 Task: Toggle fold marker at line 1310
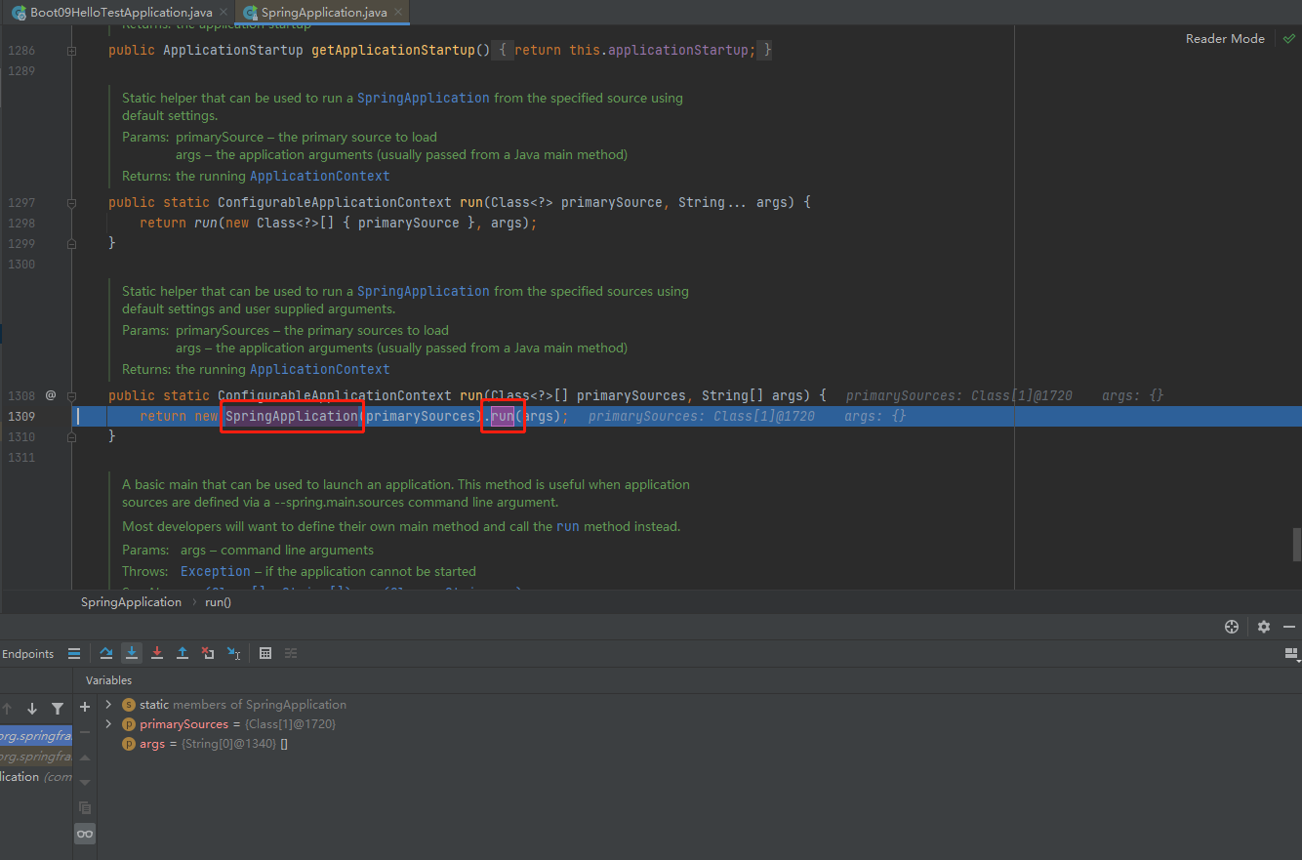[x=71, y=437]
